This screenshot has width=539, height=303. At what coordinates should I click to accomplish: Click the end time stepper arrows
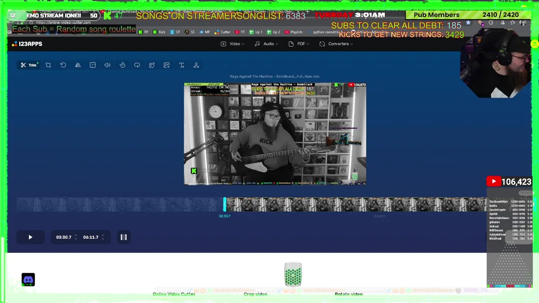(x=102, y=237)
